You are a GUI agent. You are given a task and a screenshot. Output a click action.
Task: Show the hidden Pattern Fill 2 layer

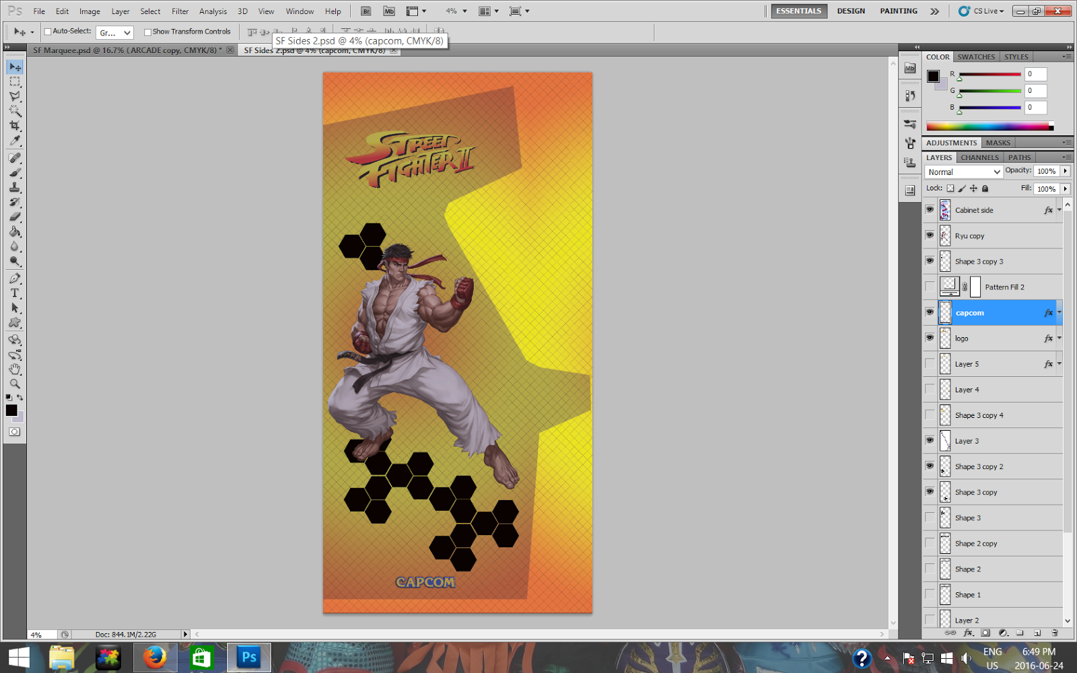pyautogui.click(x=930, y=286)
